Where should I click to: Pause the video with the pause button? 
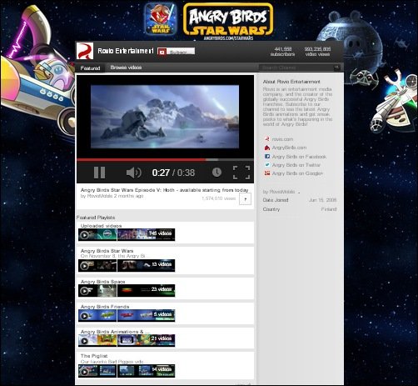coord(99,173)
